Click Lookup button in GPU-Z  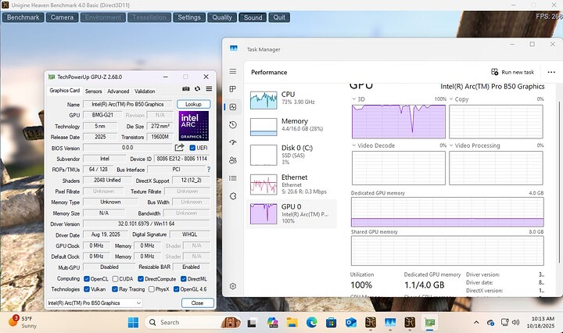(x=194, y=104)
